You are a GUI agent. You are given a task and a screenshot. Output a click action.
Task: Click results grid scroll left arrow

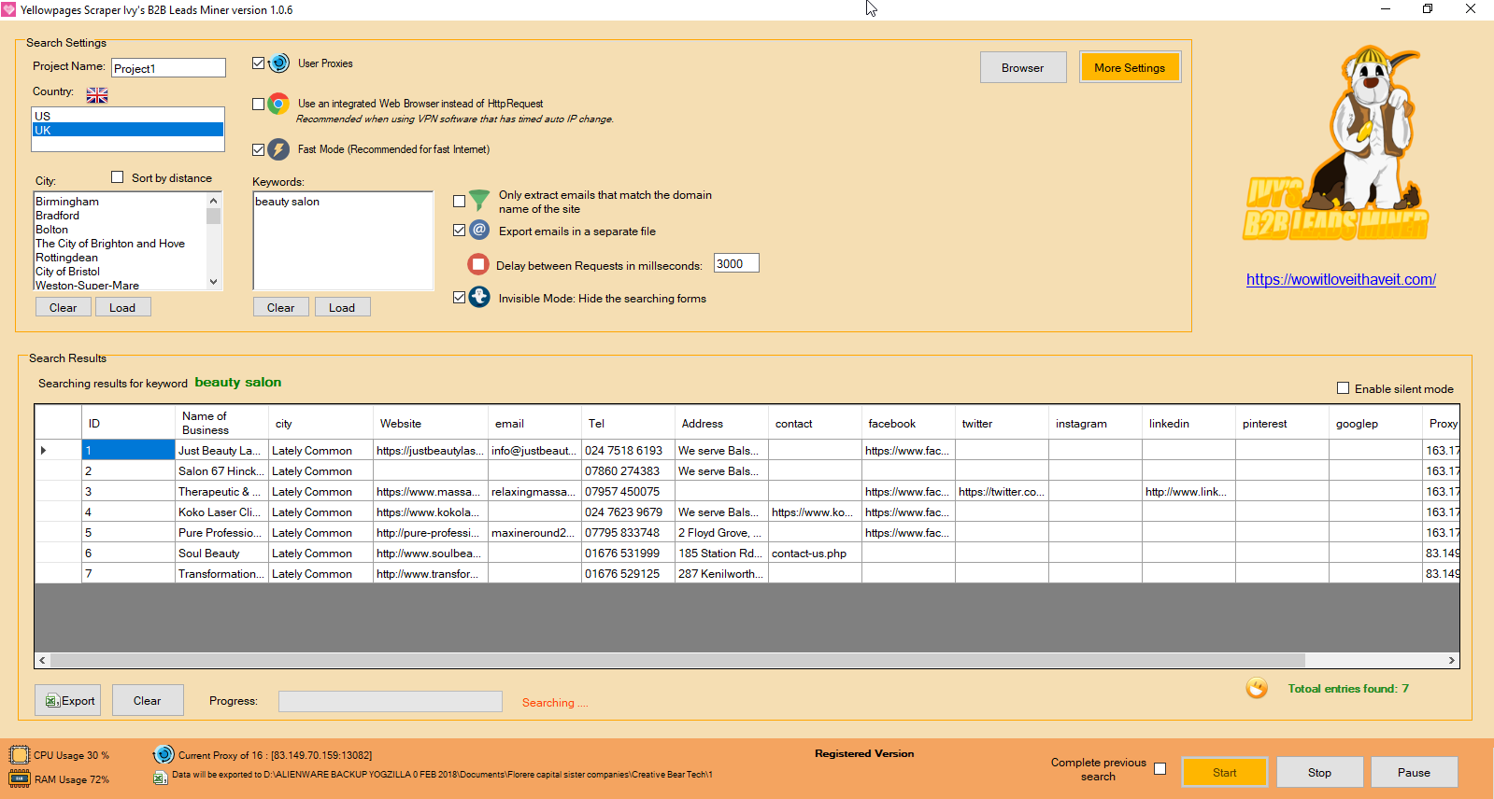click(42, 660)
